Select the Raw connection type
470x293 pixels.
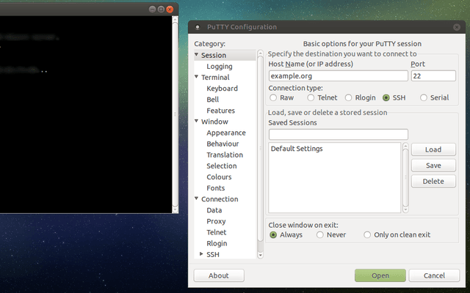click(273, 97)
